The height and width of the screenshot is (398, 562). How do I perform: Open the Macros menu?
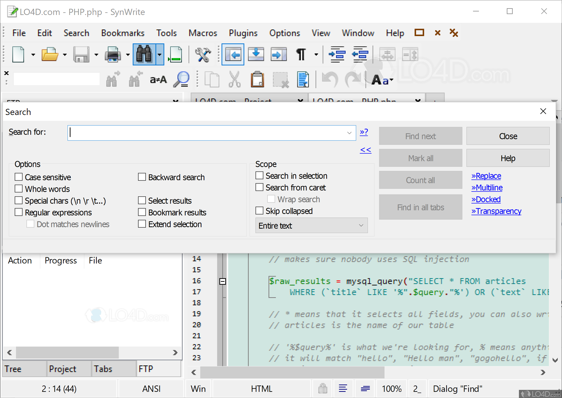[x=203, y=33]
